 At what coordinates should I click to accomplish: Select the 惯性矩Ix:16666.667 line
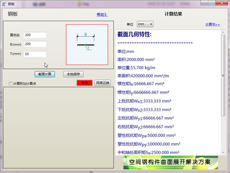point(141,84)
